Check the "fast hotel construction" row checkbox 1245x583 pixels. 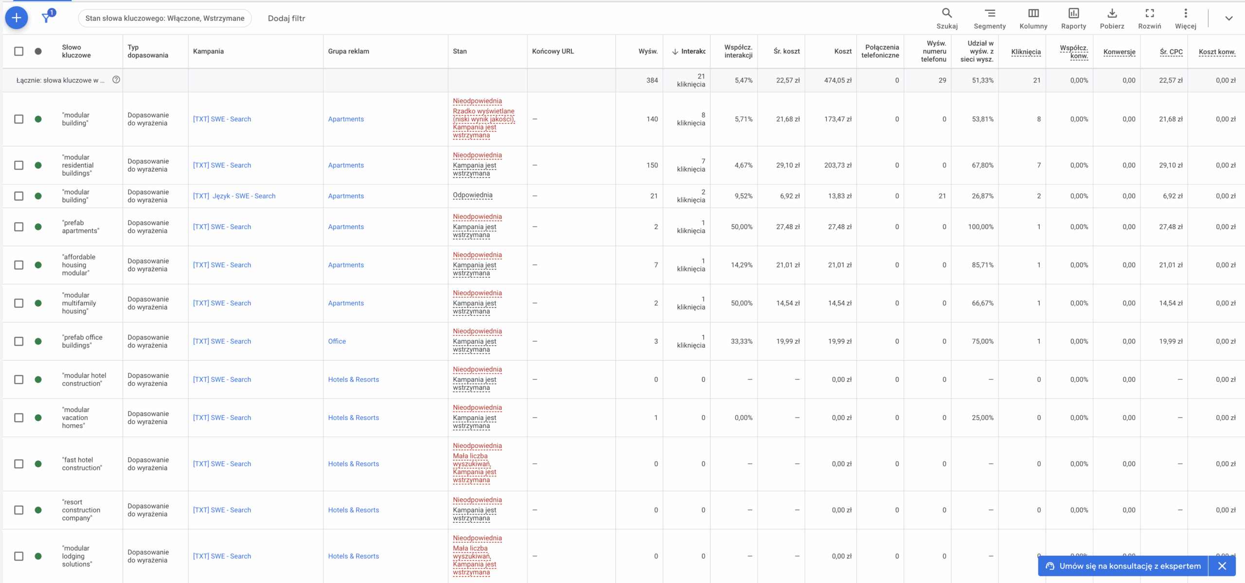pos(19,464)
